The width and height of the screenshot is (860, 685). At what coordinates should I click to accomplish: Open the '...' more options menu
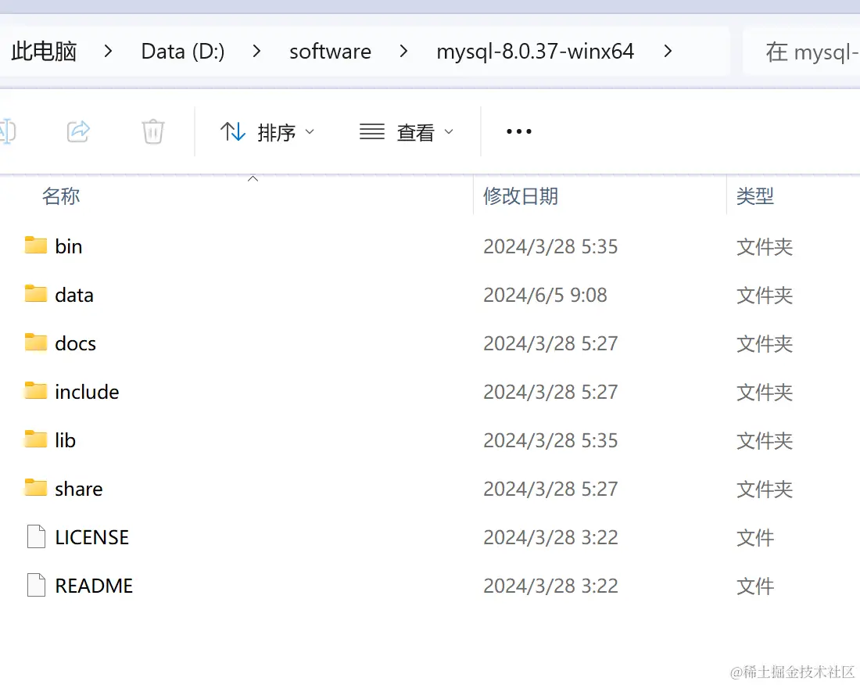point(518,131)
